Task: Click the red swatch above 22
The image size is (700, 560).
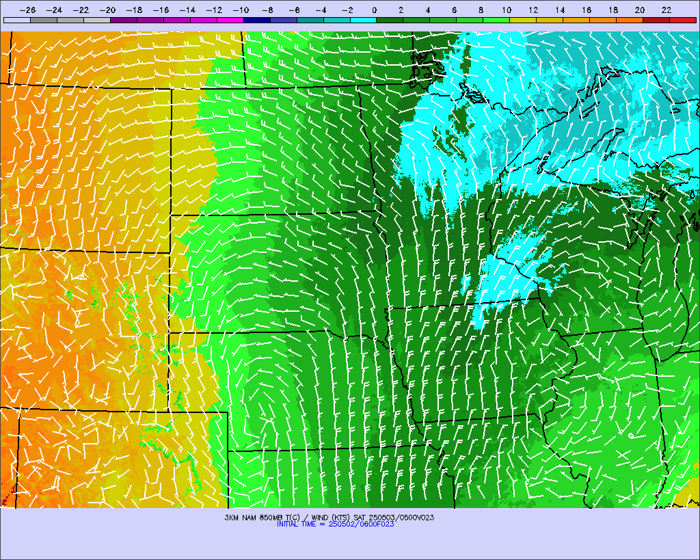Action: 683,20
